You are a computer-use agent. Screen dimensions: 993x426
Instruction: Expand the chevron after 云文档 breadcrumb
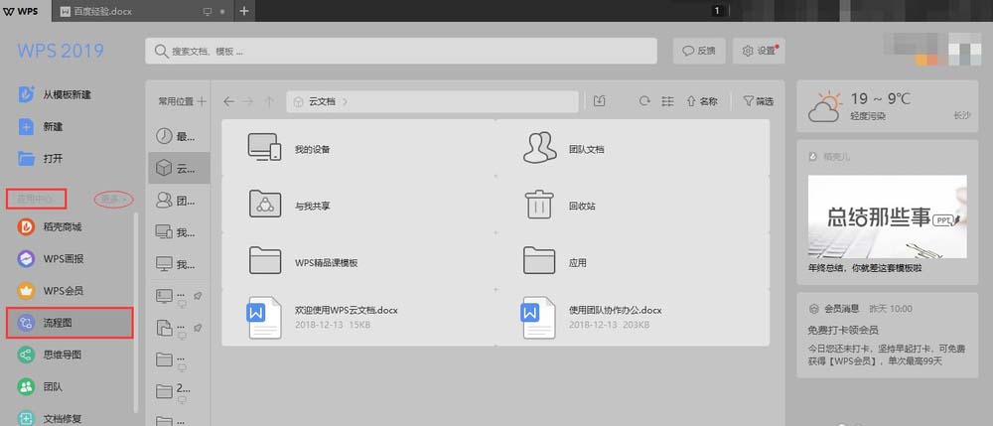point(345,101)
